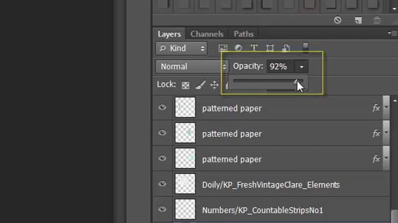398x223 pixels.
Task: Hide the third patterned paper layer
Action: pos(162,159)
